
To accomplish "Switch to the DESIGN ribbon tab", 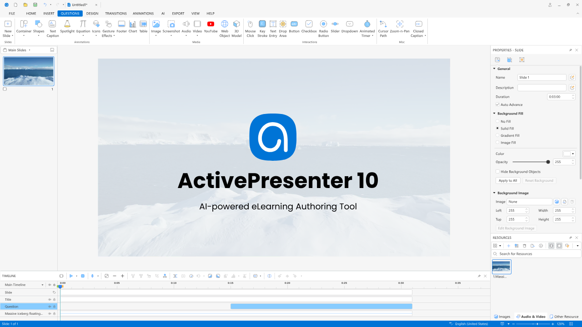I will click(x=92, y=13).
